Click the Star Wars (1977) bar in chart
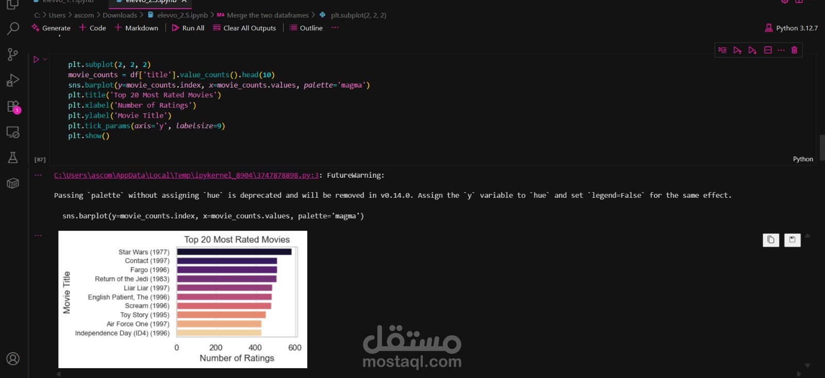The height and width of the screenshot is (378, 825). [234, 252]
